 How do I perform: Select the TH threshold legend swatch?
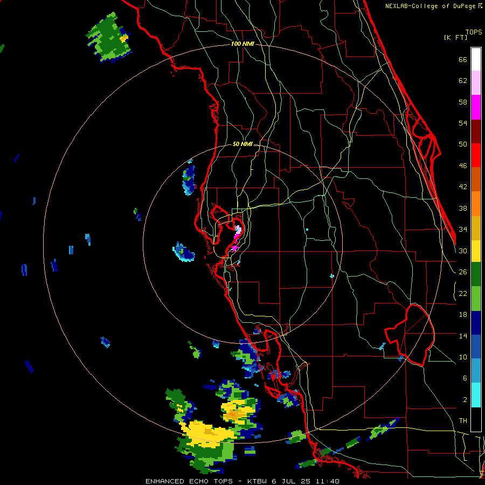coord(476,419)
